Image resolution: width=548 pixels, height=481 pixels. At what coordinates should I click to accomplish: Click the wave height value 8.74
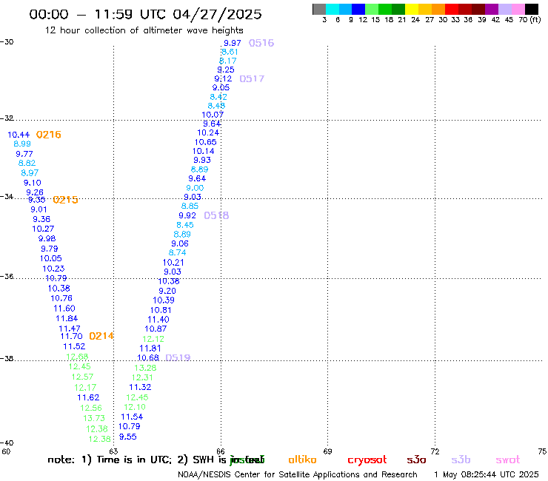(x=177, y=252)
